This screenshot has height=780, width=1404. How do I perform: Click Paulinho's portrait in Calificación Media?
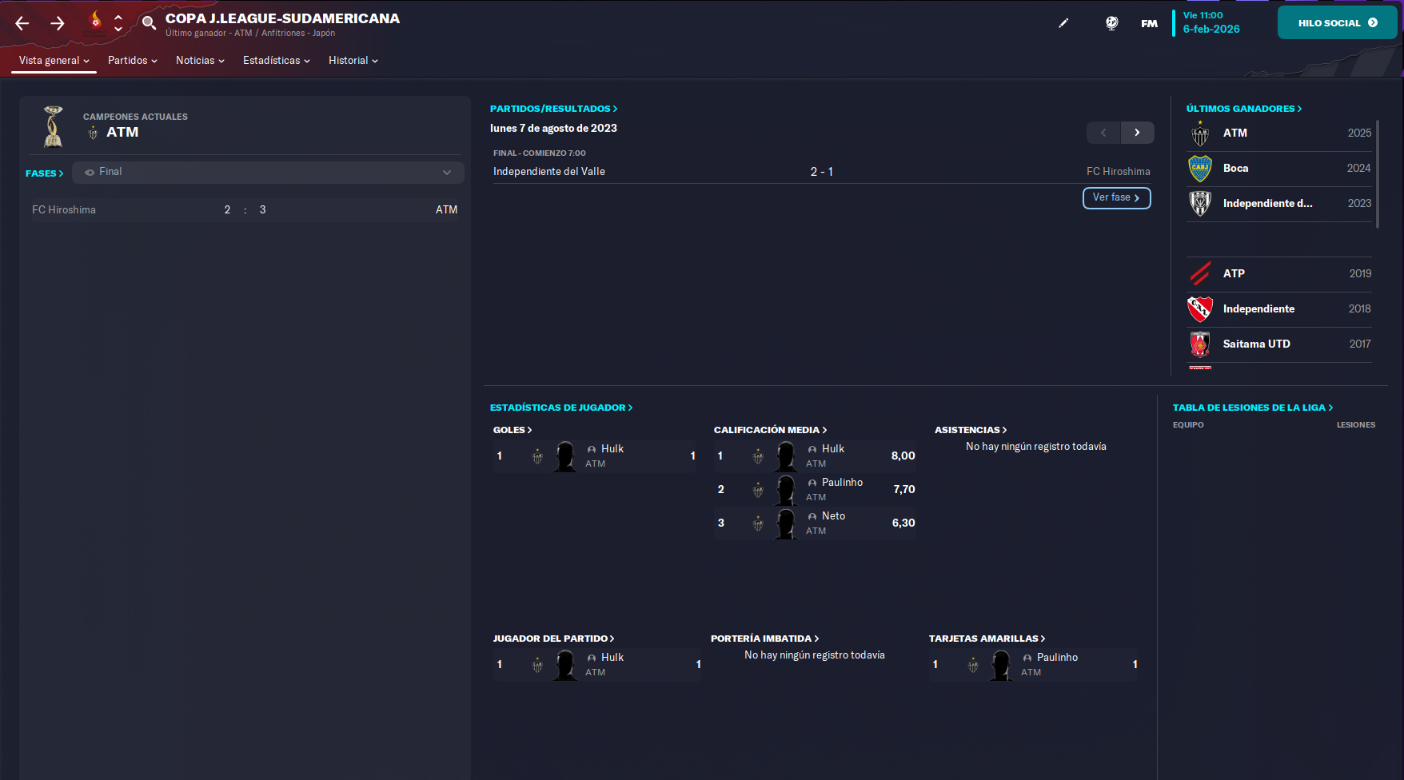coord(786,490)
